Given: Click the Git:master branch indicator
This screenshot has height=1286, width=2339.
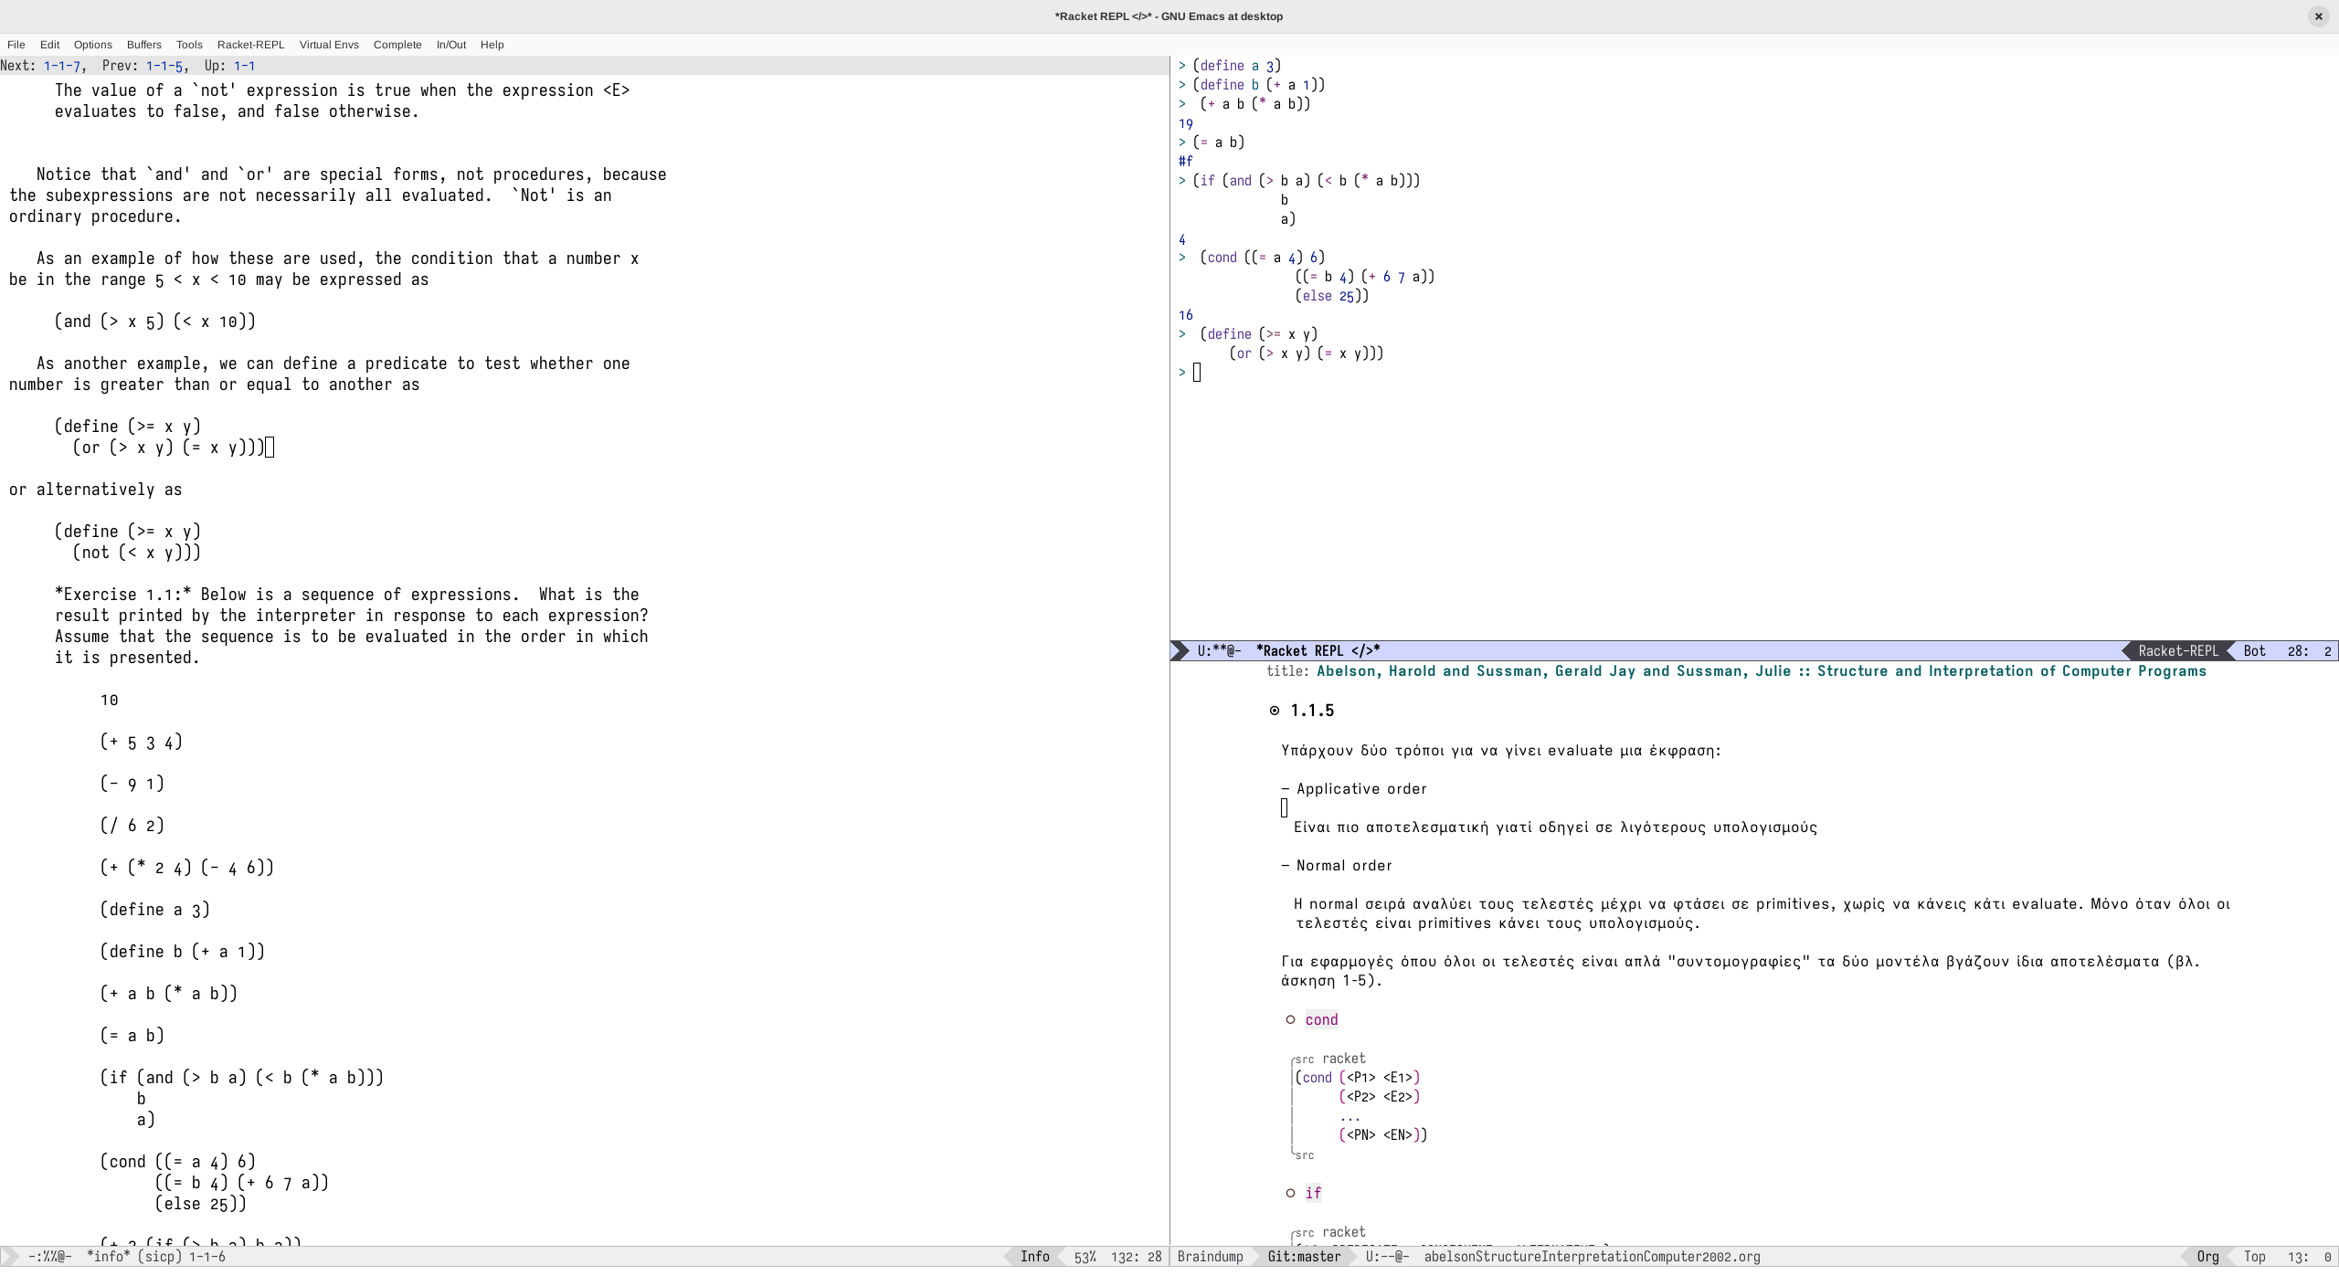Looking at the screenshot, I should coord(1305,1257).
